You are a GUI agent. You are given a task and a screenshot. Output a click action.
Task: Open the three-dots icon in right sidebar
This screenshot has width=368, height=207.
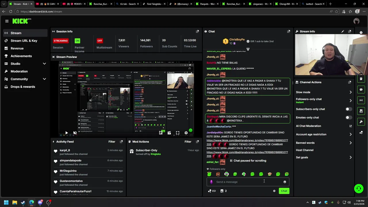click(361, 133)
